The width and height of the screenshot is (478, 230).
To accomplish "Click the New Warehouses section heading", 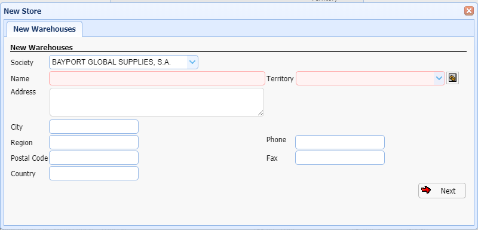I will (x=41, y=48).
